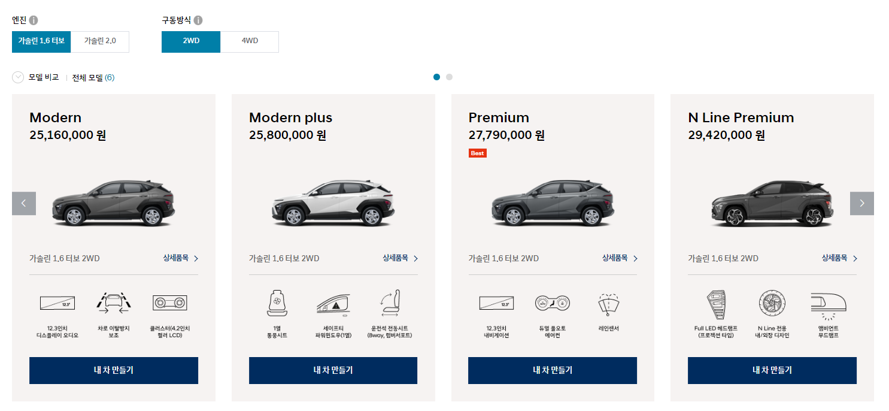Image resolution: width=889 pixels, height=411 pixels.
Task: Open the 전체 모델 (6) list
Action: pos(93,77)
